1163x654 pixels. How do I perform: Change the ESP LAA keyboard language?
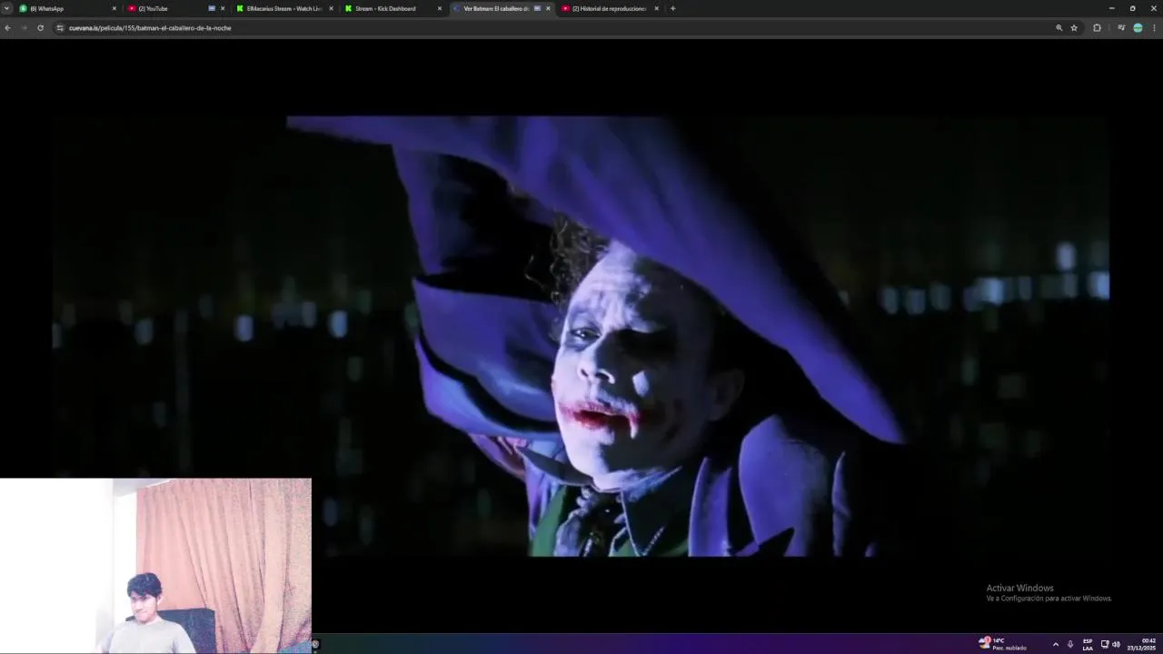1088,644
